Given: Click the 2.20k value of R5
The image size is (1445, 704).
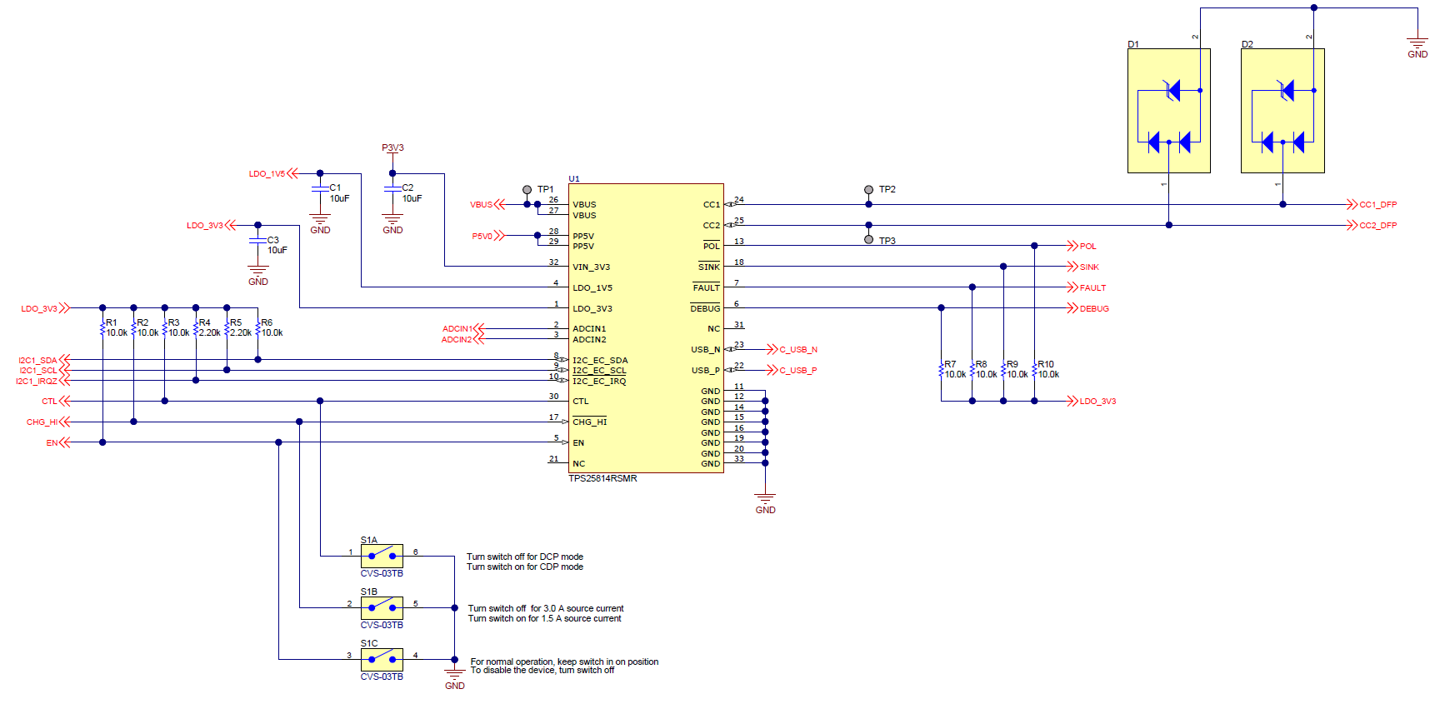Looking at the screenshot, I should tap(241, 332).
